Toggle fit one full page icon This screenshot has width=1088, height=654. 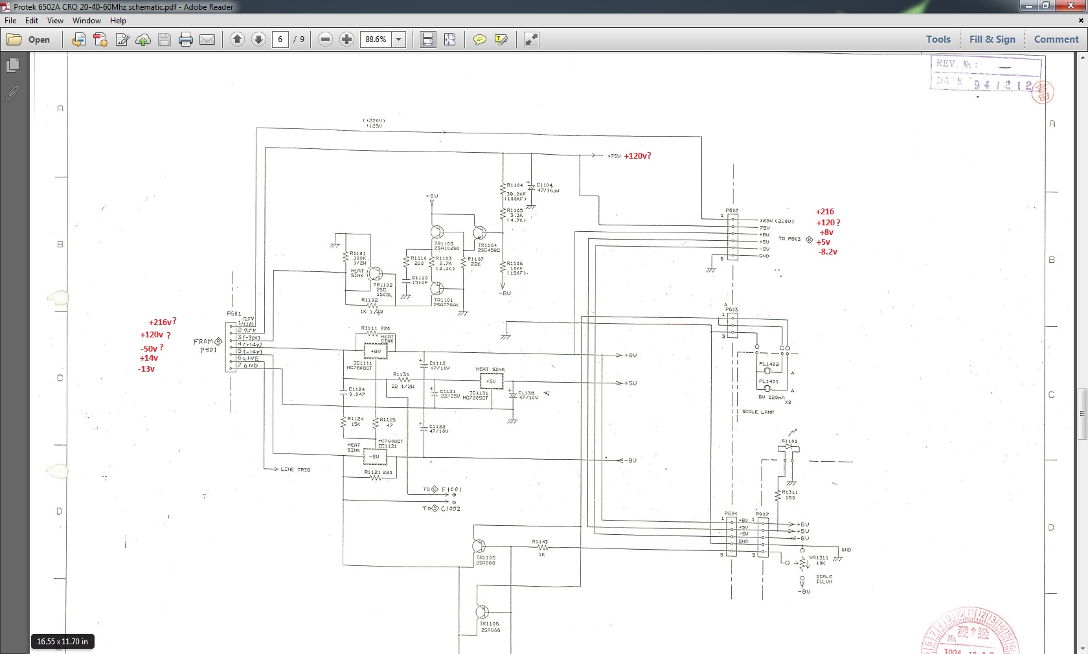pyautogui.click(x=450, y=39)
